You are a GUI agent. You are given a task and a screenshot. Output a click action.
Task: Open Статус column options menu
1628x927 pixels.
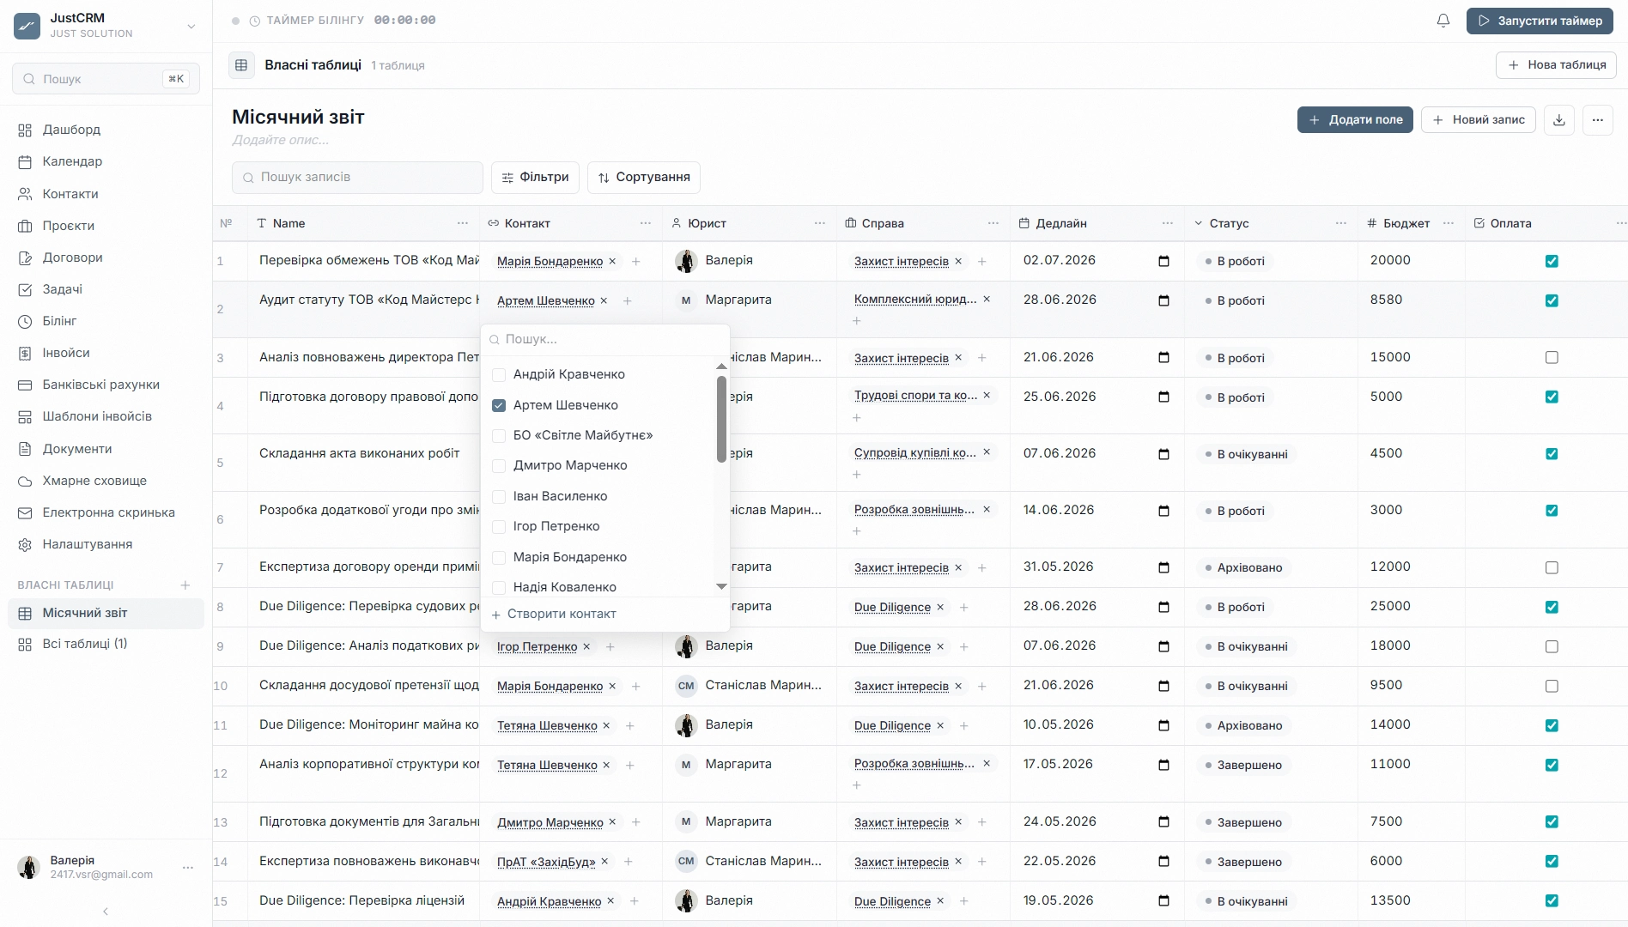coord(1341,223)
